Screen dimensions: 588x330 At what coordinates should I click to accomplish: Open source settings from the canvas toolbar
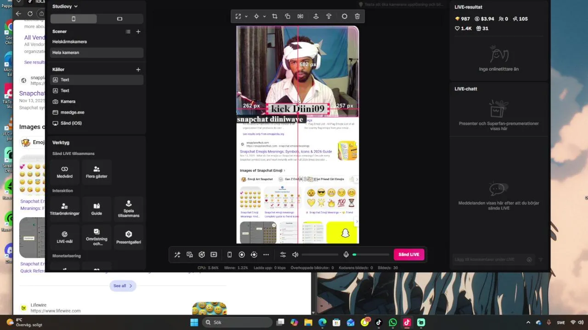[x=345, y=16]
